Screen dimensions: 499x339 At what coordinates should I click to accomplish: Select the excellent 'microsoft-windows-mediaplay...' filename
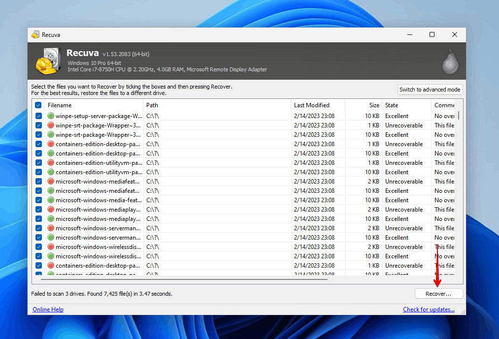point(98,219)
